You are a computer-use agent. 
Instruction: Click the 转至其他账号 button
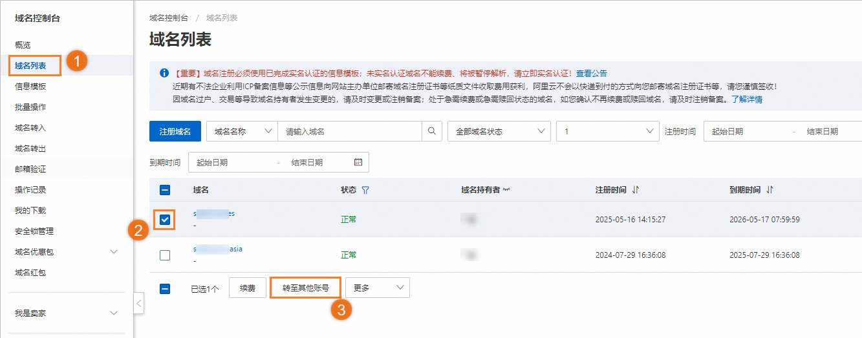306,288
